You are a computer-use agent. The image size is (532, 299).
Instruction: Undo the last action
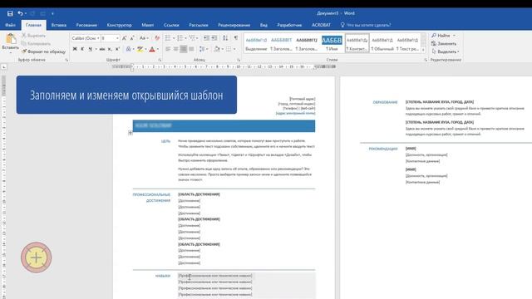(20, 13)
